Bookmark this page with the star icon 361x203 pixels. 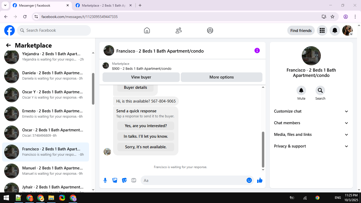(332, 17)
